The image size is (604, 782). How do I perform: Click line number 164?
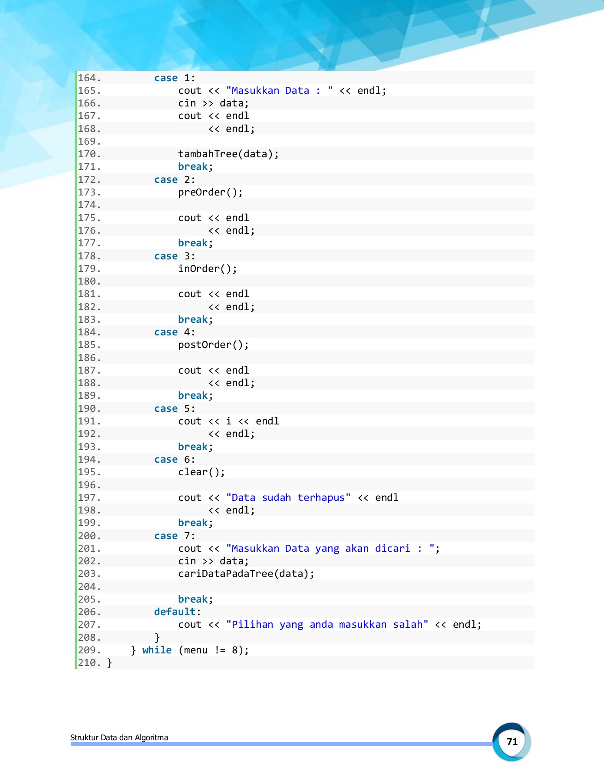89,78
